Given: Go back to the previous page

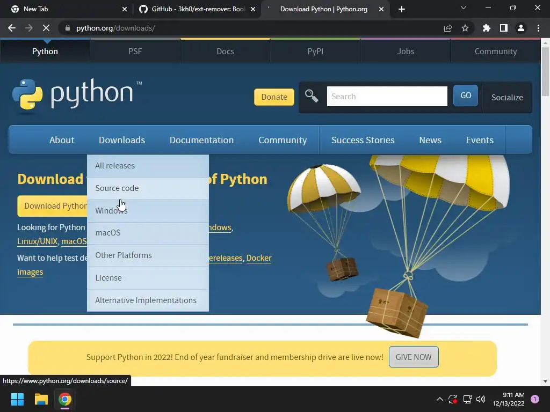Looking at the screenshot, I should click(x=12, y=28).
